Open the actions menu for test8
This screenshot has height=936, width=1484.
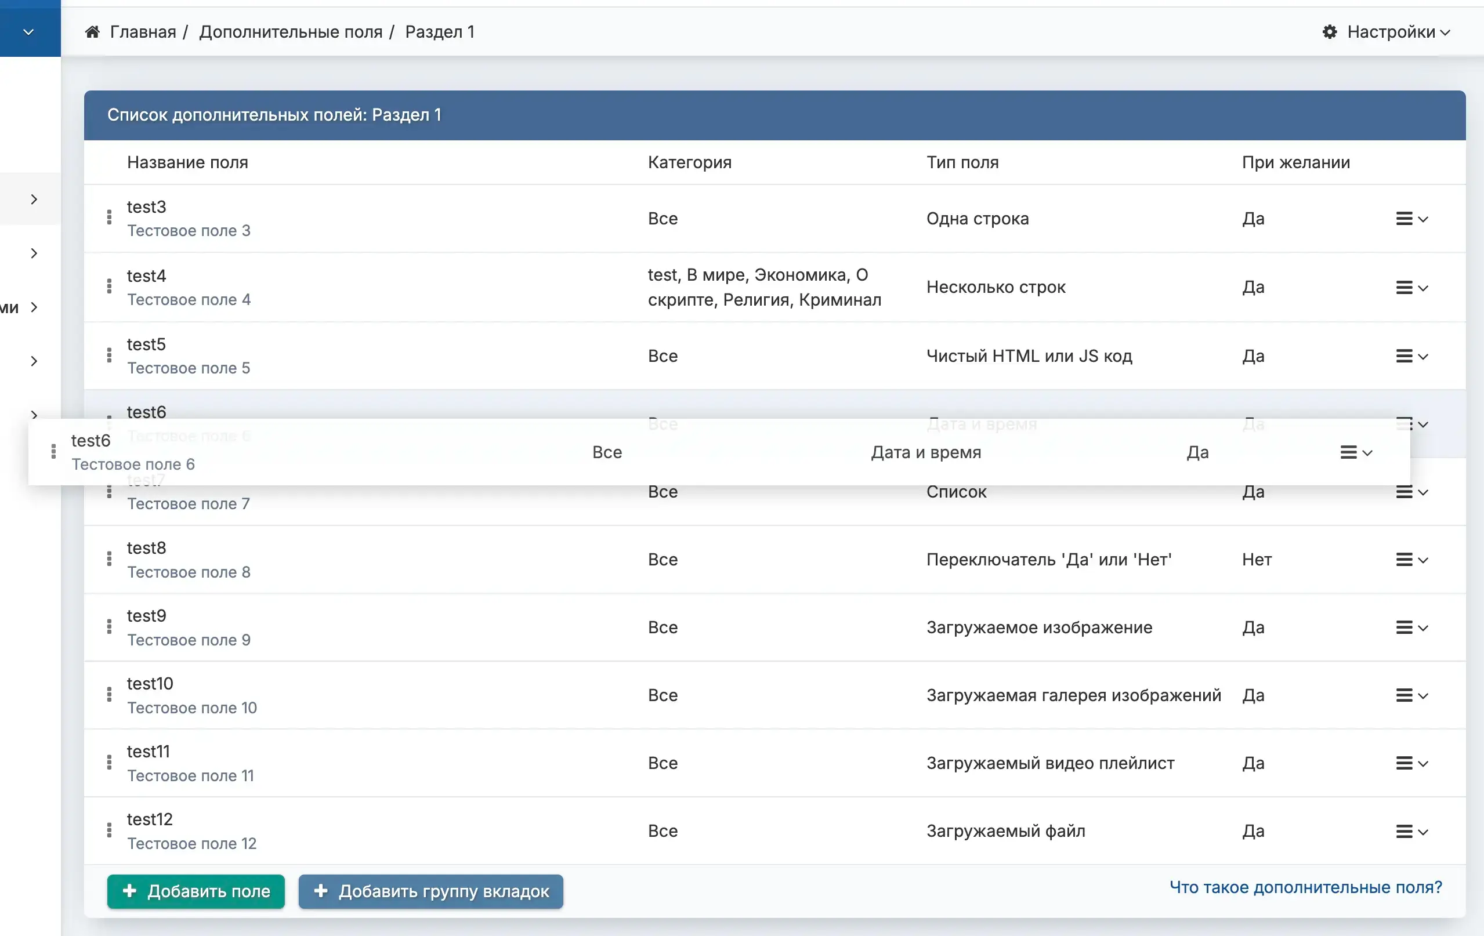[1411, 560]
